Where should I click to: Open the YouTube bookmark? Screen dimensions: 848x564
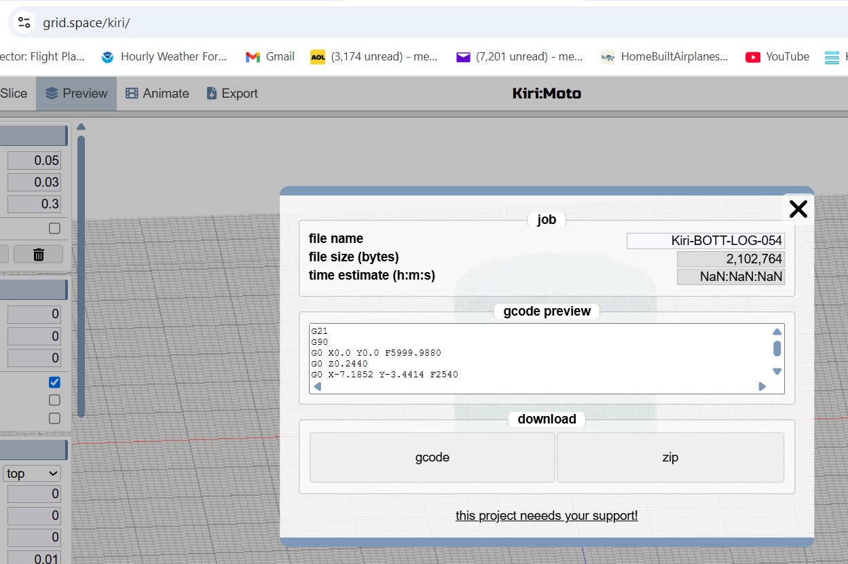(x=777, y=57)
